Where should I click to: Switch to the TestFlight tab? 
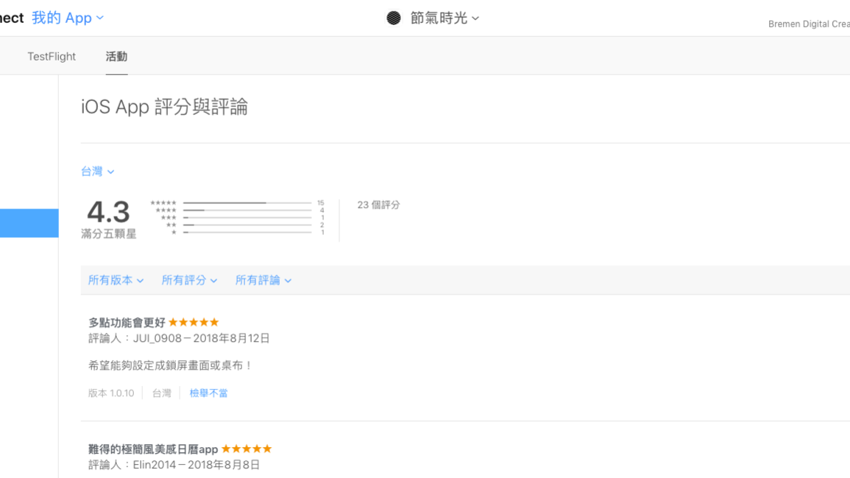[52, 57]
